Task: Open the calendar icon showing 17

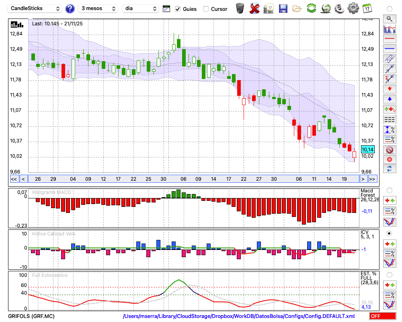Action: coord(367,8)
